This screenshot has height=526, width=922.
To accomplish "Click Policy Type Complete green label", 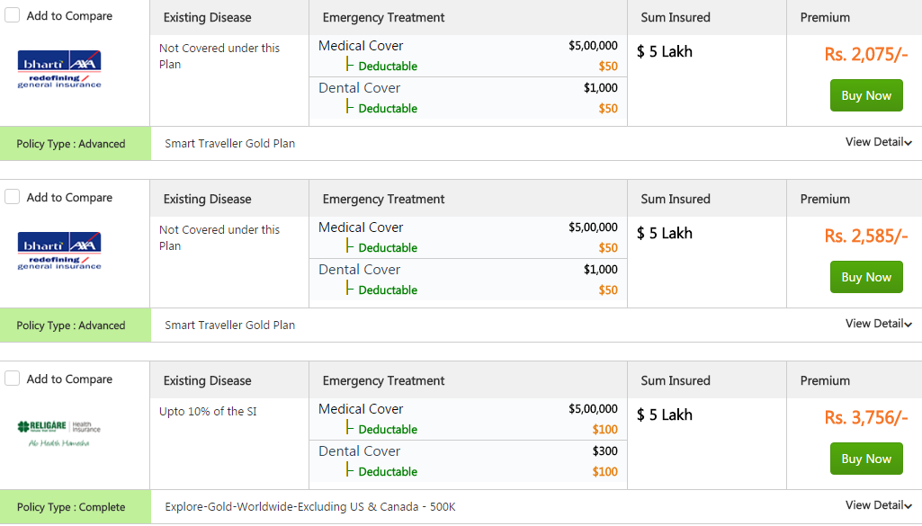I will click(x=76, y=506).
